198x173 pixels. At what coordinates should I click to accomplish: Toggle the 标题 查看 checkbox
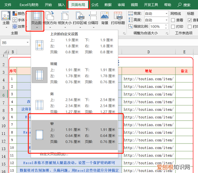(x=190, y=20)
